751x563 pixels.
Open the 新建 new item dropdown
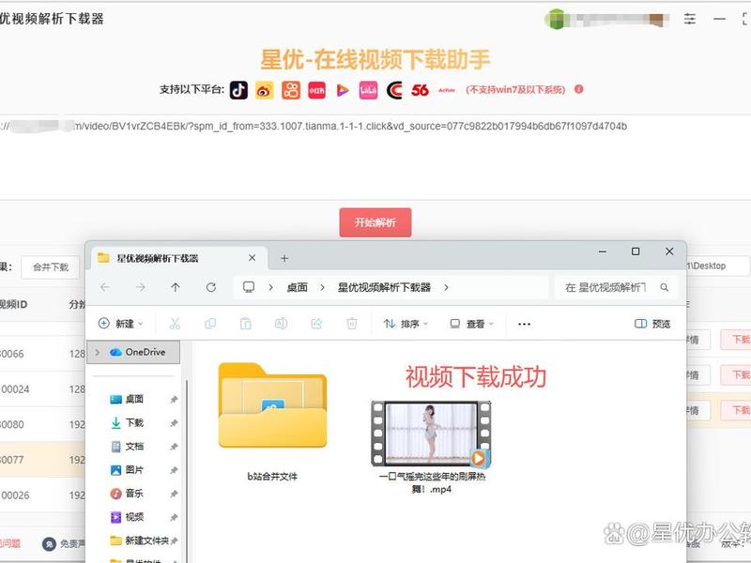[121, 324]
